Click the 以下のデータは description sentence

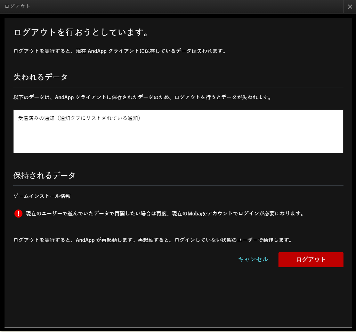142,97
